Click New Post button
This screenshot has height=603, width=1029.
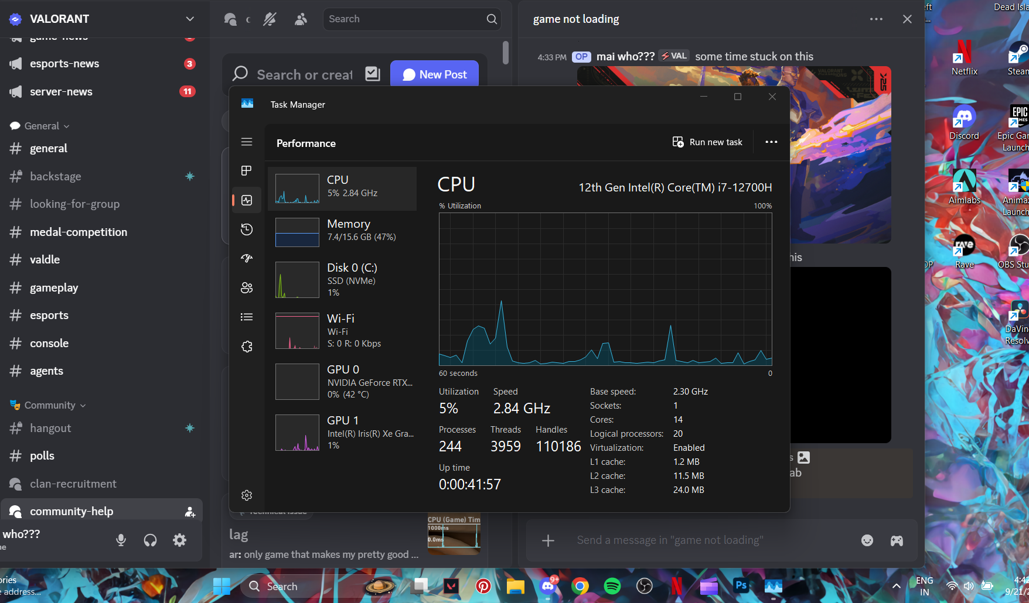[x=434, y=74]
